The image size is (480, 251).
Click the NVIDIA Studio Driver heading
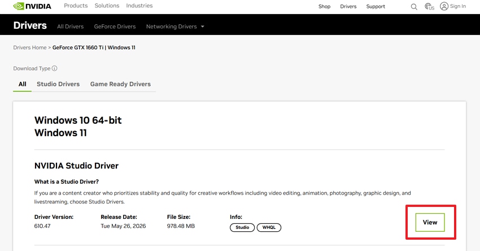point(76,166)
